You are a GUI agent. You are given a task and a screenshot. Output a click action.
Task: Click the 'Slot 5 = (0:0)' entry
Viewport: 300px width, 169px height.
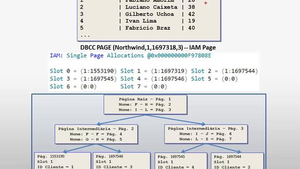click(x=214, y=79)
